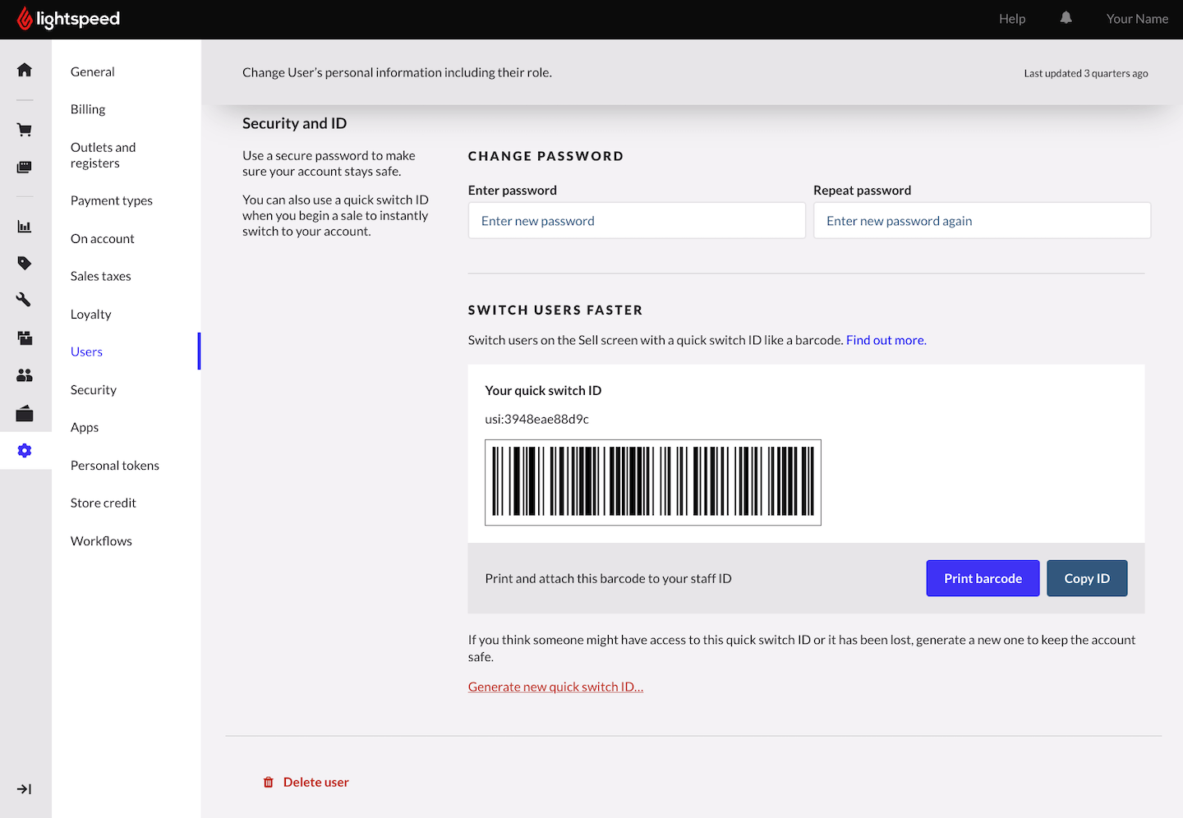
Task: Generate a new quick switch ID
Action: [555, 686]
